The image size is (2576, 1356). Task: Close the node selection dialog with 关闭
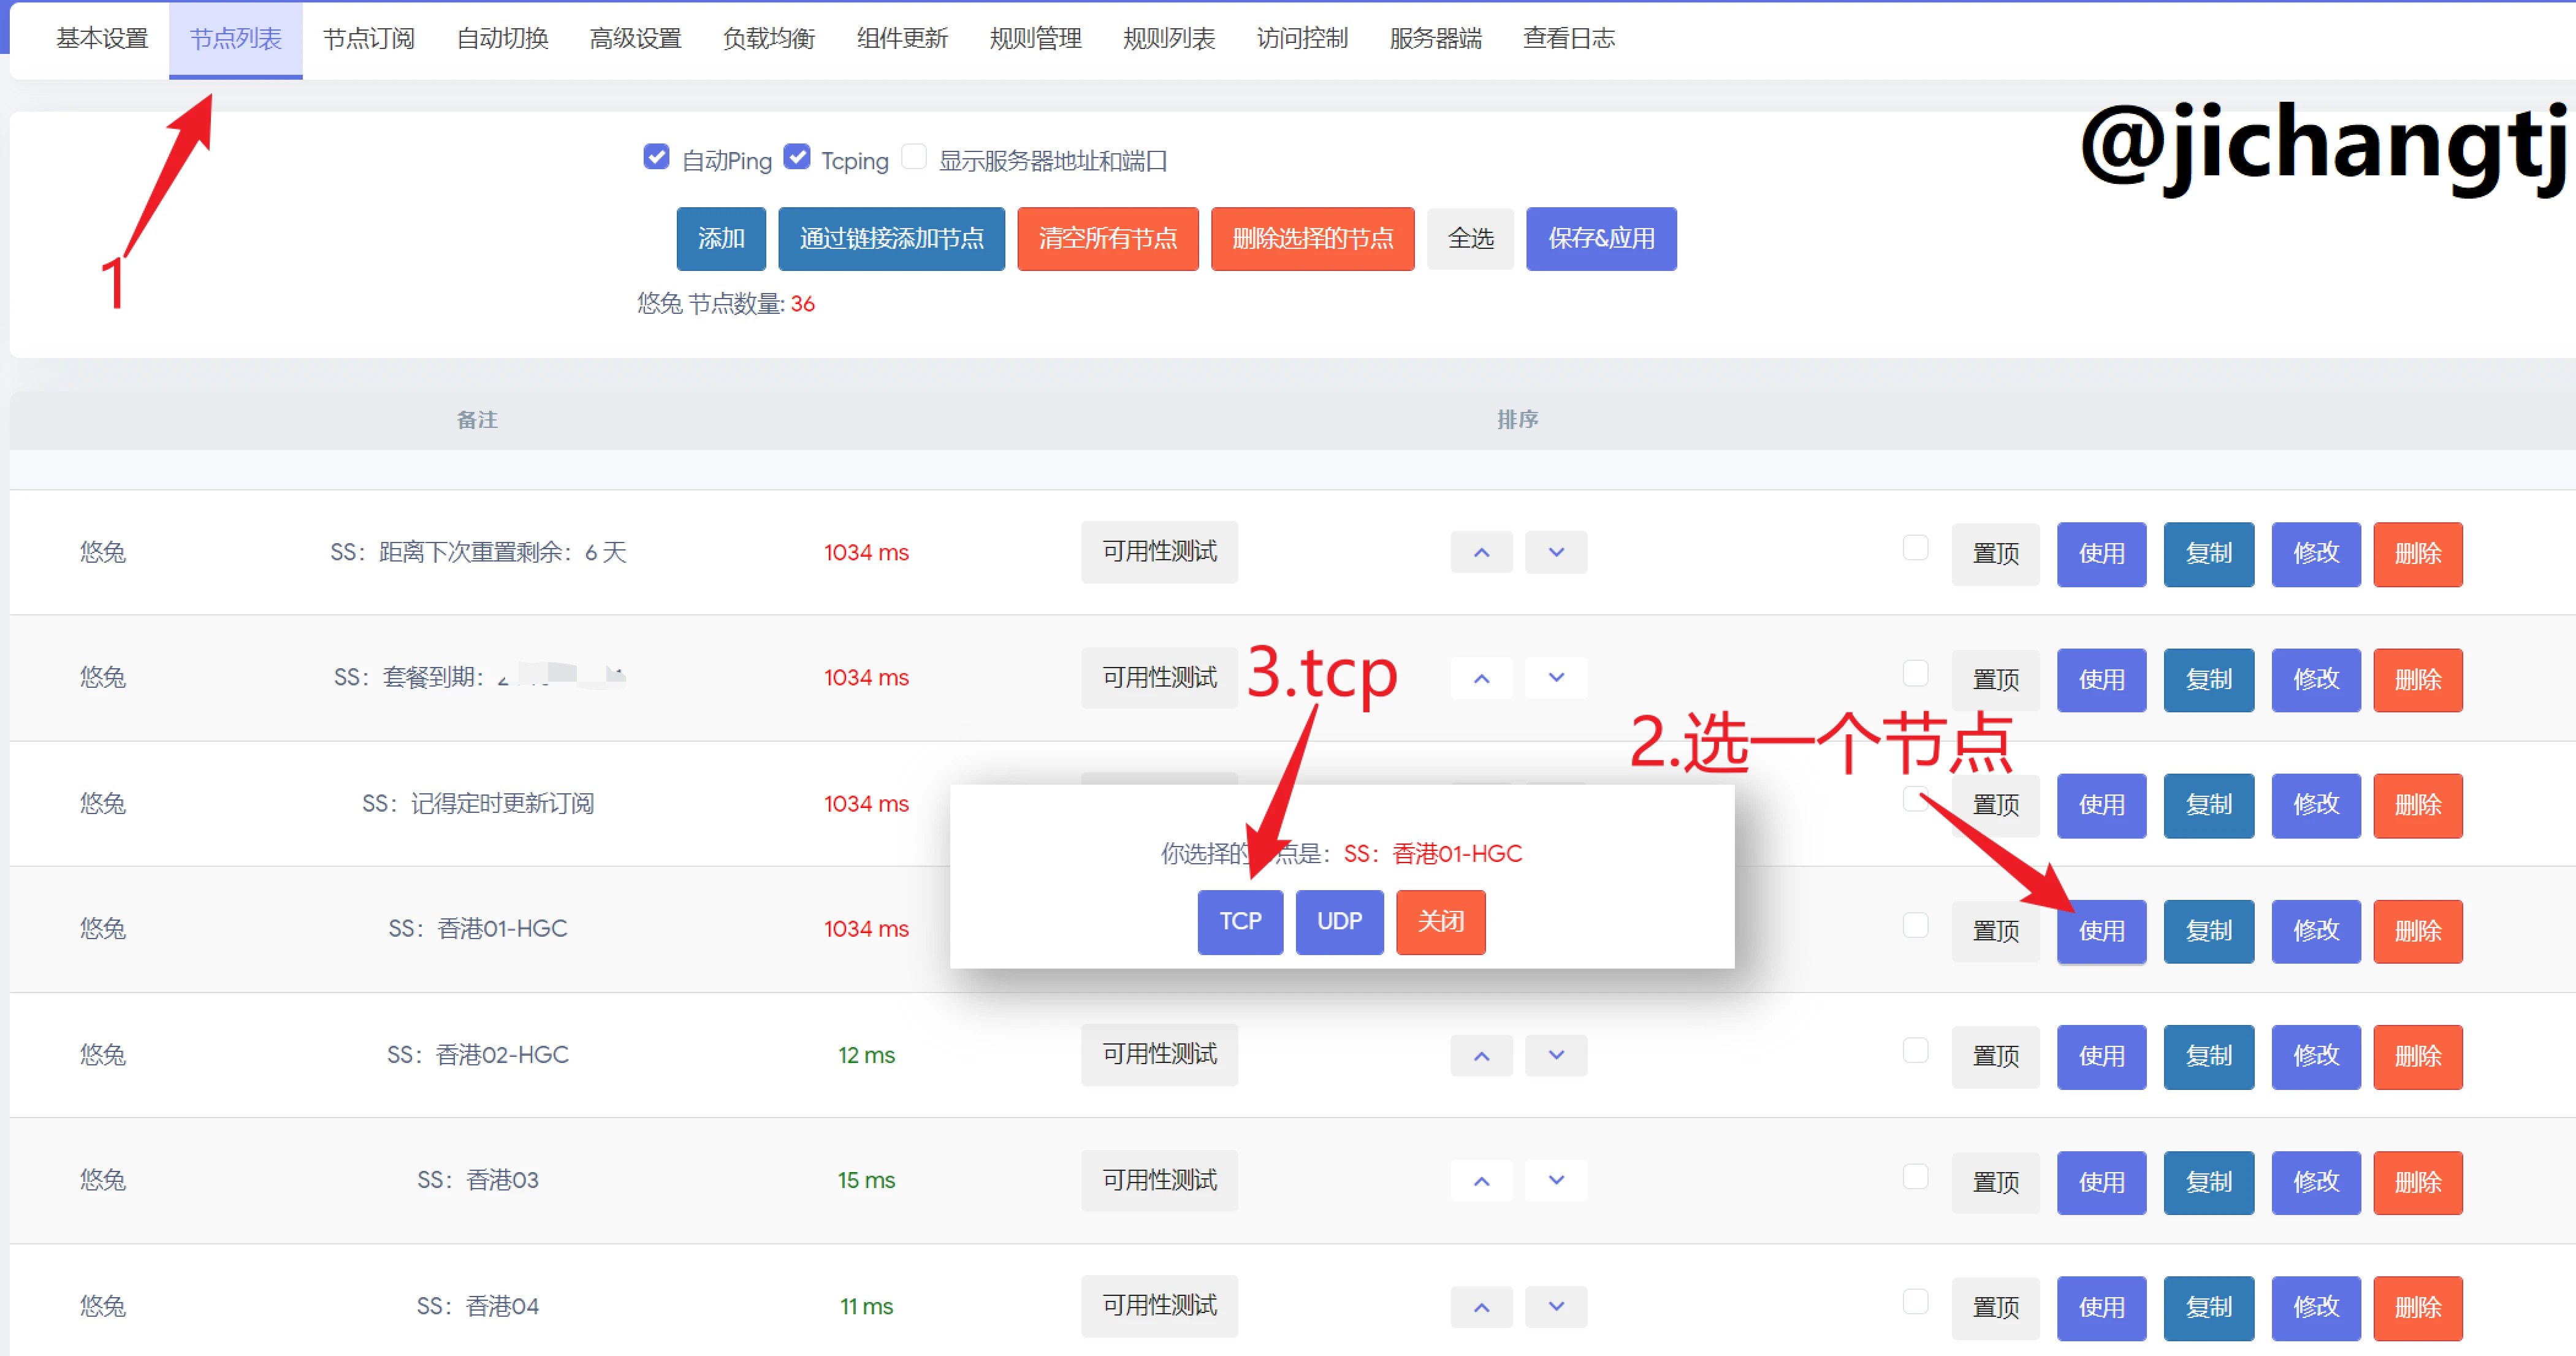point(1441,922)
